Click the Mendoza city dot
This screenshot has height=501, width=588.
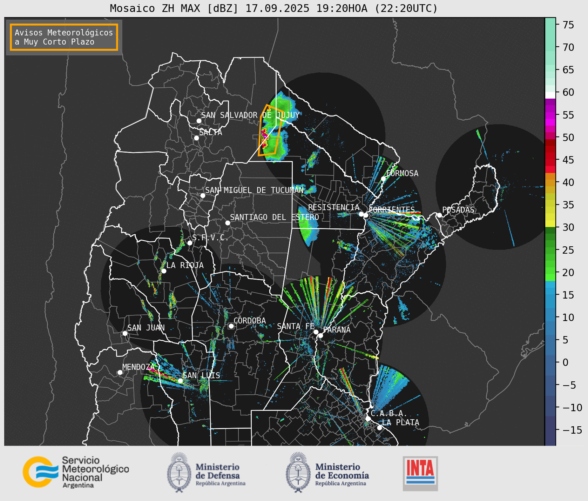[120, 372]
